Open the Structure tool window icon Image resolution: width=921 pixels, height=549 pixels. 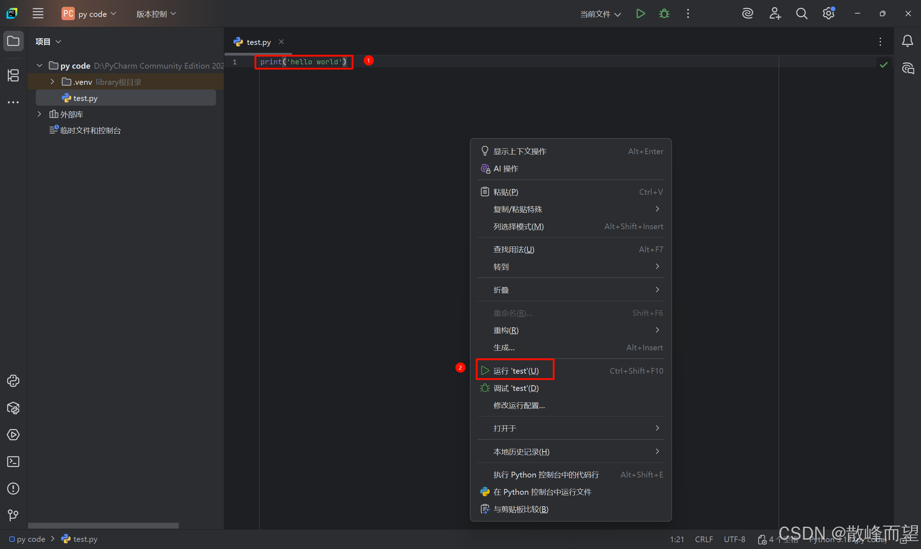(13, 75)
